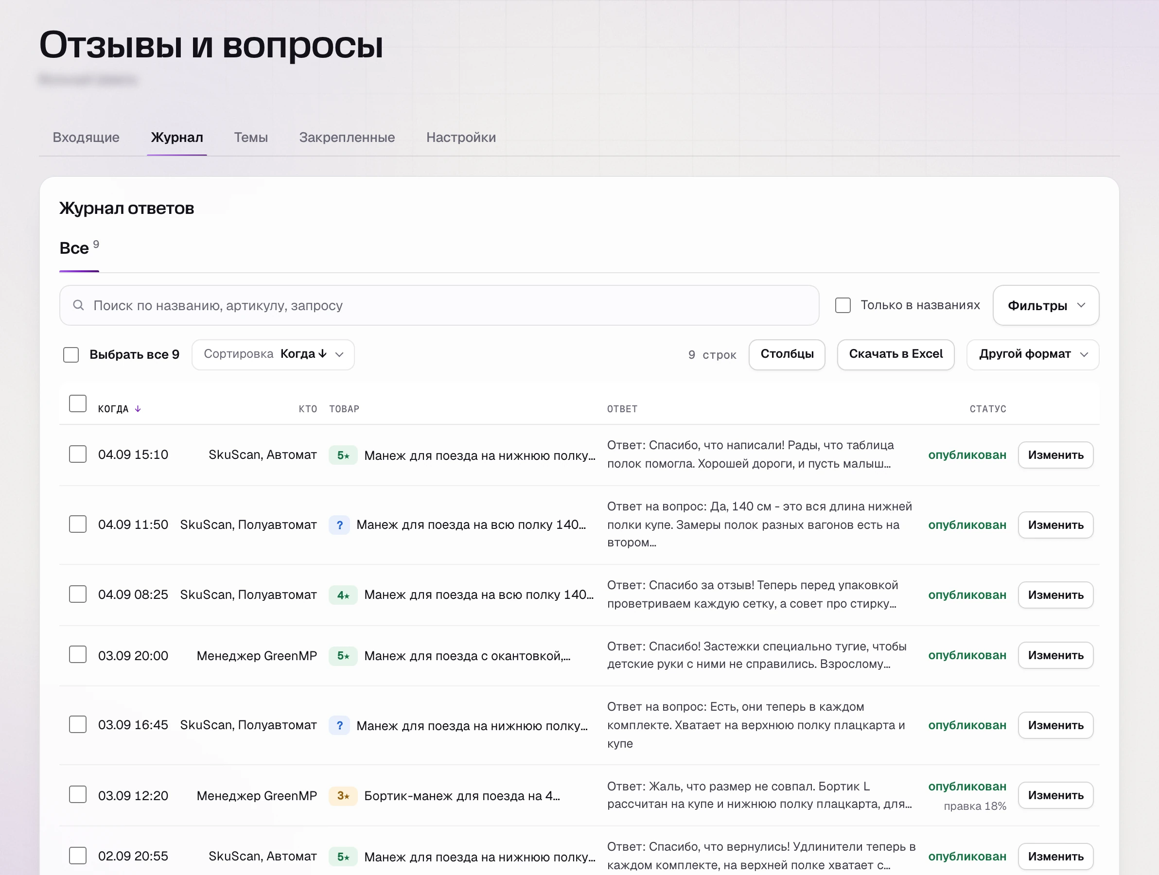Select the Журнал tab
The height and width of the screenshot is (875, 1159).
coord(177,137)
